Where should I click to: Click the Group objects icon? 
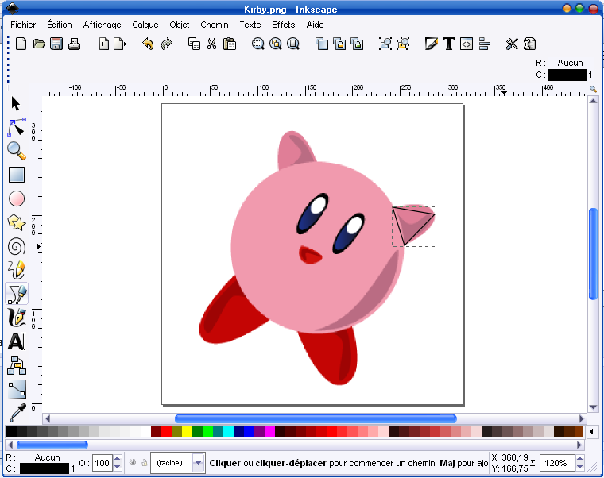(339, 44)
